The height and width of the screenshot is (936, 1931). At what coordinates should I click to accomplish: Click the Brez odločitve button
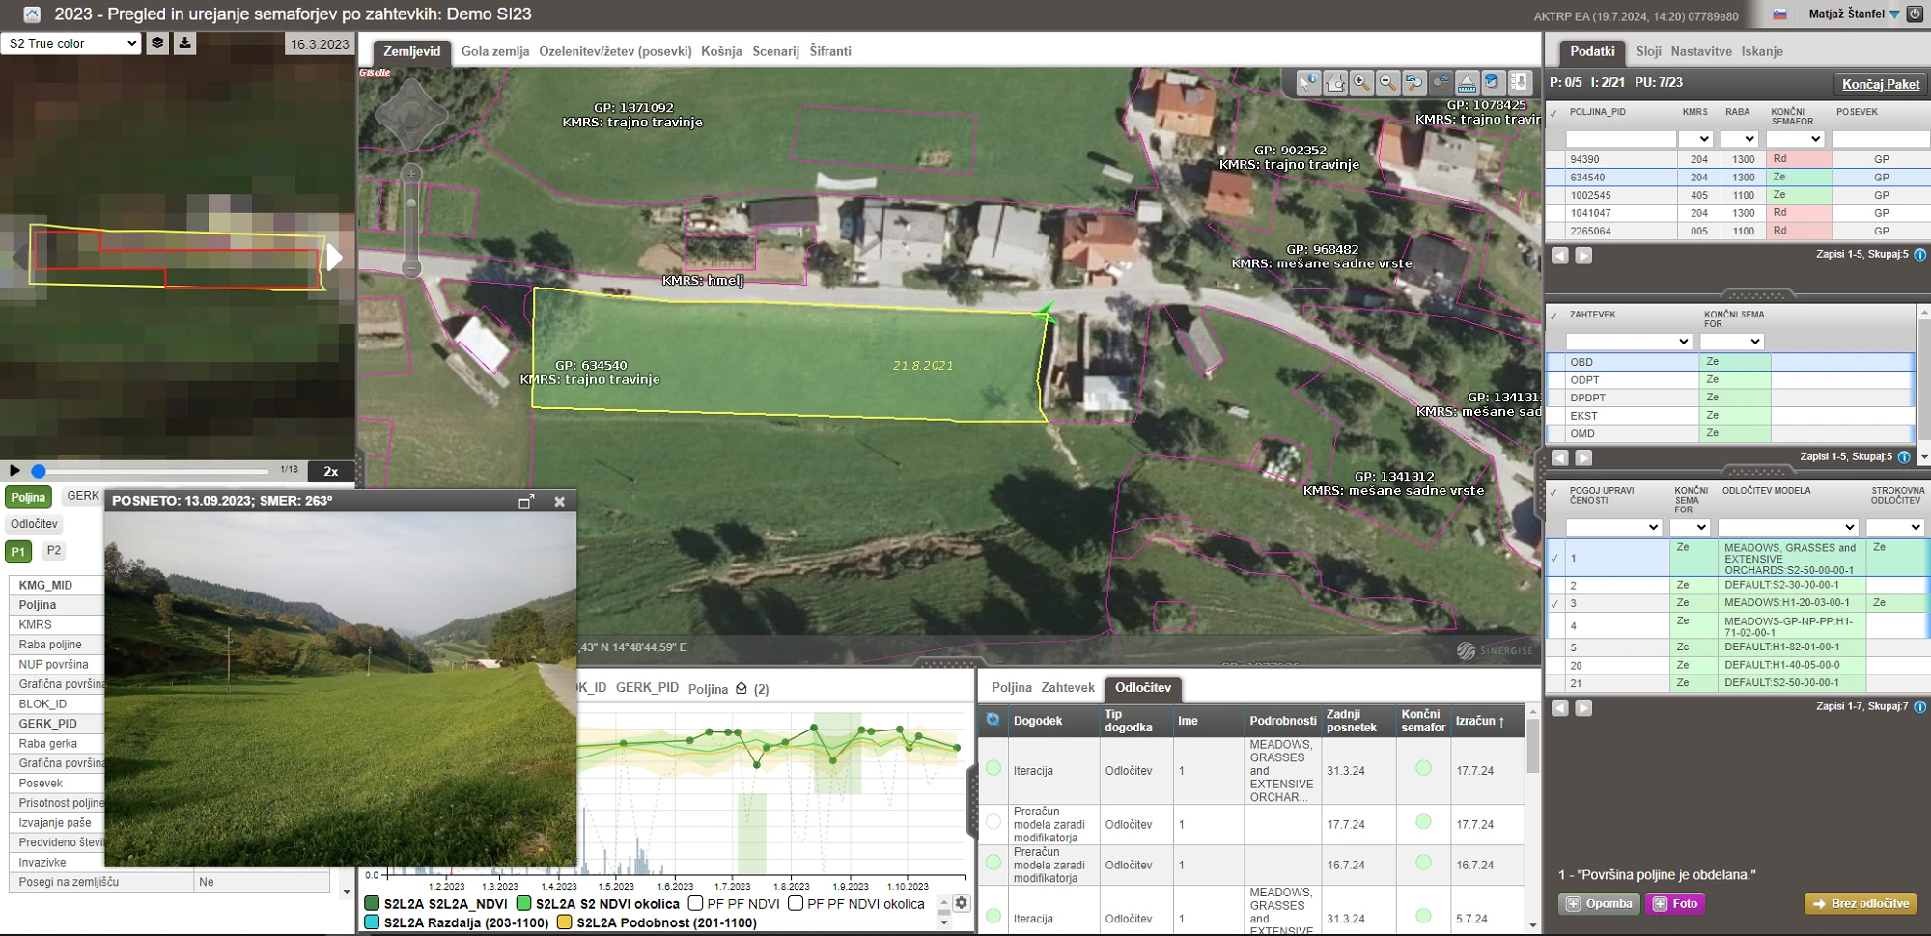1860,904
